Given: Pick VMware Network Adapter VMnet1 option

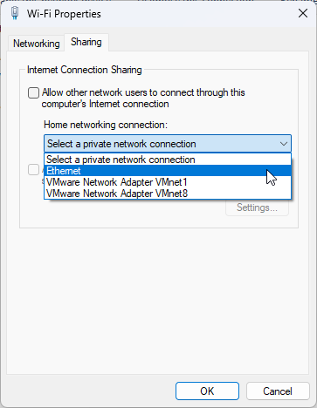Looking at the screenshot, I should (168, 182).
